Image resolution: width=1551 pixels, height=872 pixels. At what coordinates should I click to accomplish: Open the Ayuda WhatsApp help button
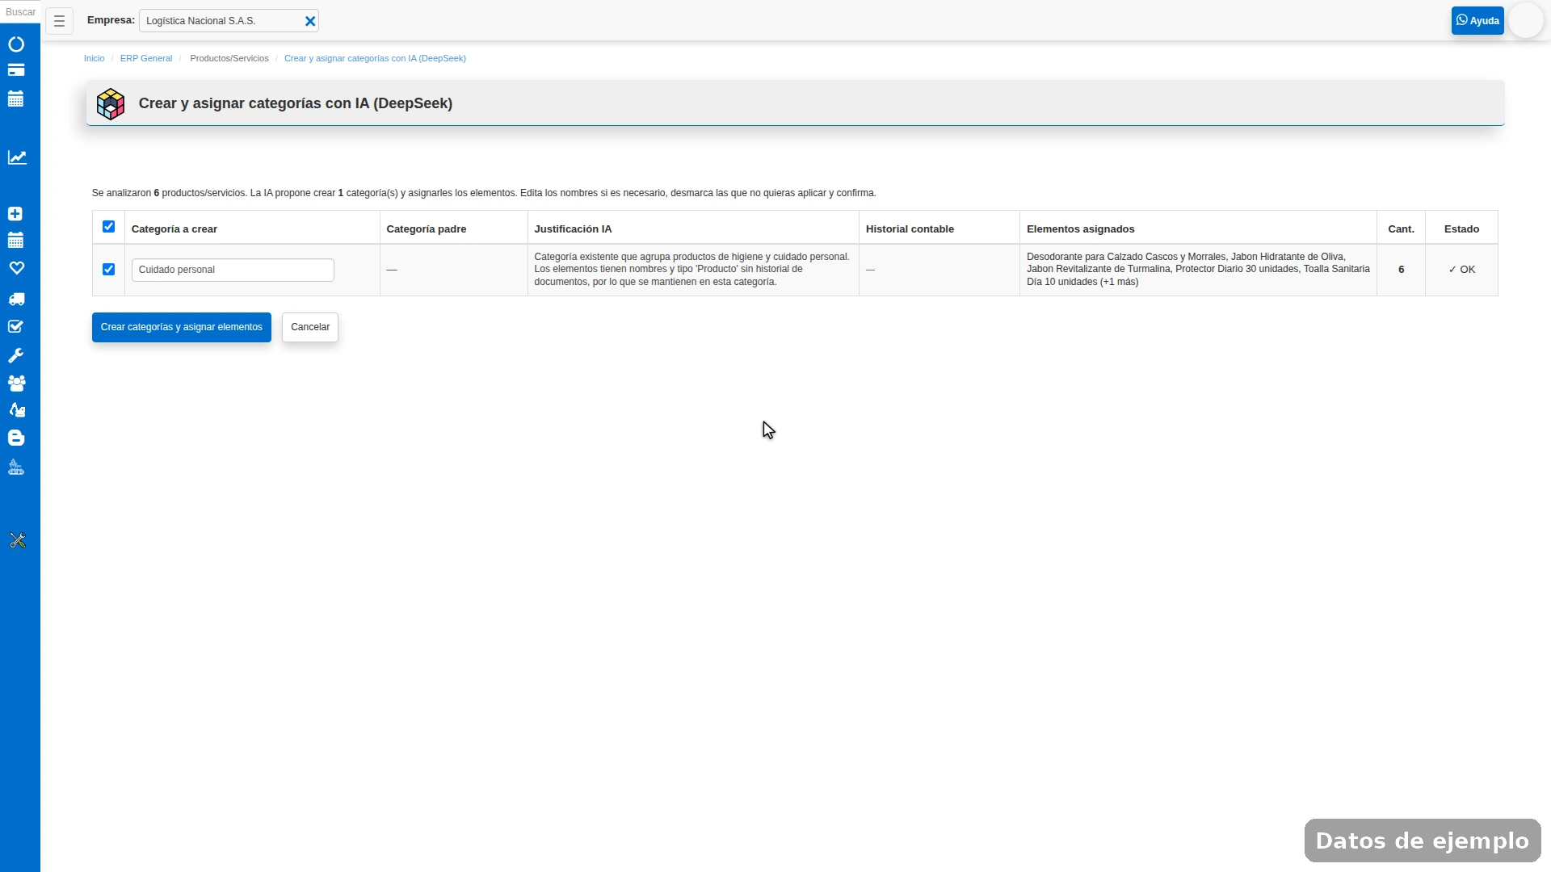tap(1477, 21)
